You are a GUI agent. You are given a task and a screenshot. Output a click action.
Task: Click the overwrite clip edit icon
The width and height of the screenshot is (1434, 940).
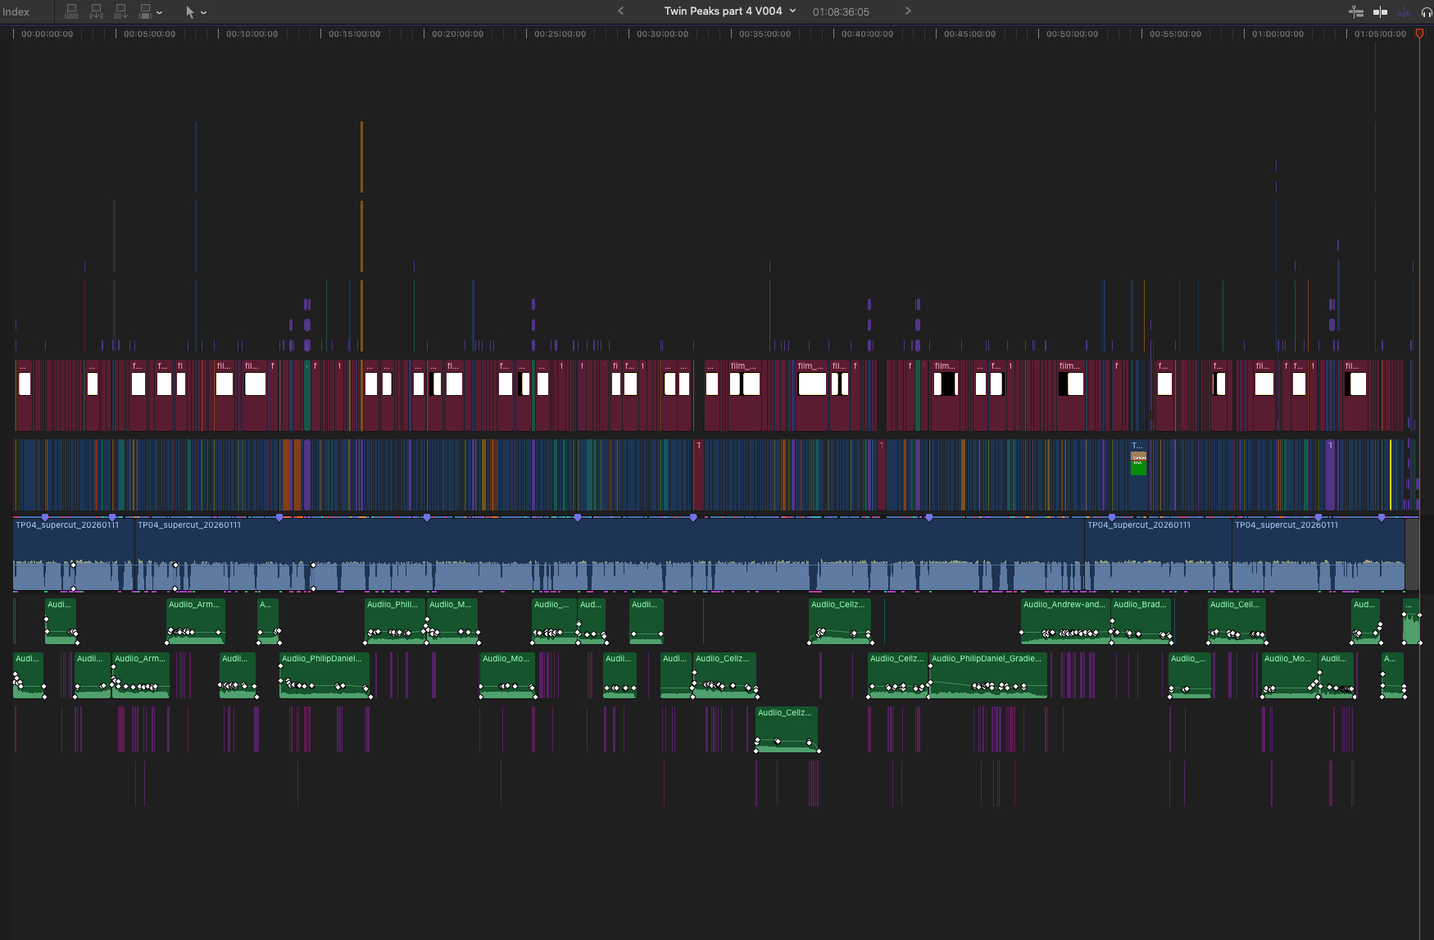[x=145, y=11]
